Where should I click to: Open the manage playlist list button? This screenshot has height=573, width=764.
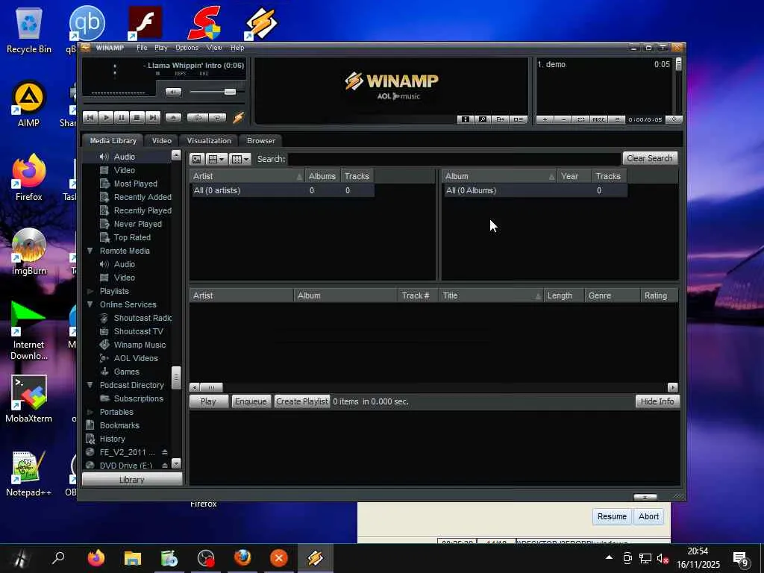616,119
